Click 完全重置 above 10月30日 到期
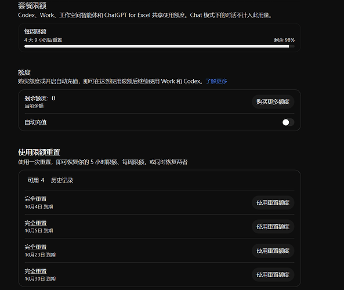 (x=35, y=271)
